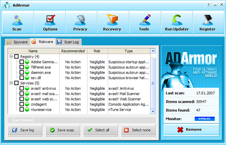Select the 'Comodo Application Ag...' type cell

coord(128,104)
